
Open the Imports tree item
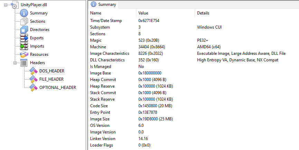37,46
